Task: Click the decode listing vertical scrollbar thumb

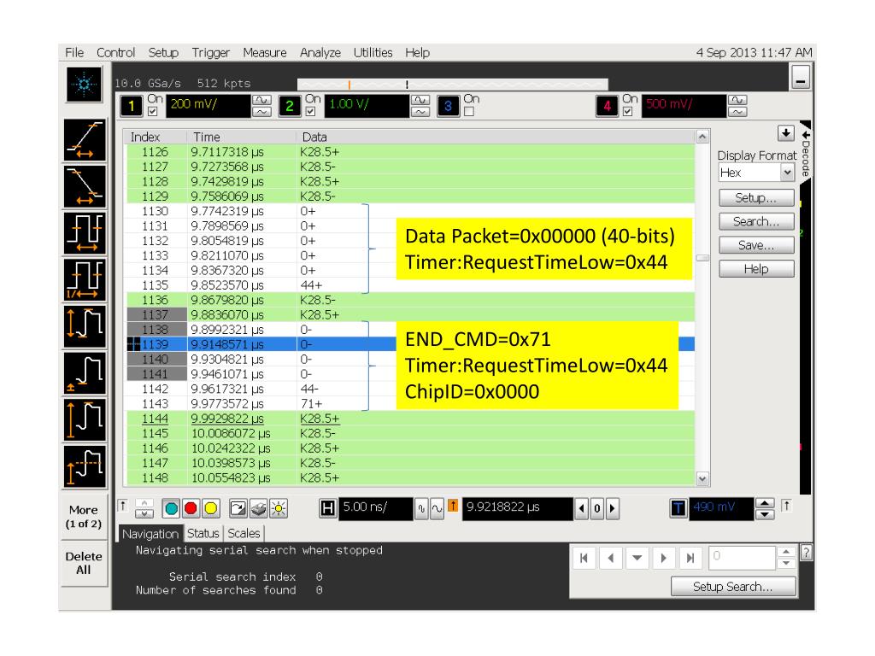Action: coord(702,258)
